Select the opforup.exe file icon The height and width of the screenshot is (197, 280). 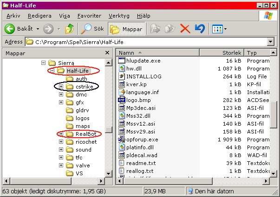pos(122,139)
